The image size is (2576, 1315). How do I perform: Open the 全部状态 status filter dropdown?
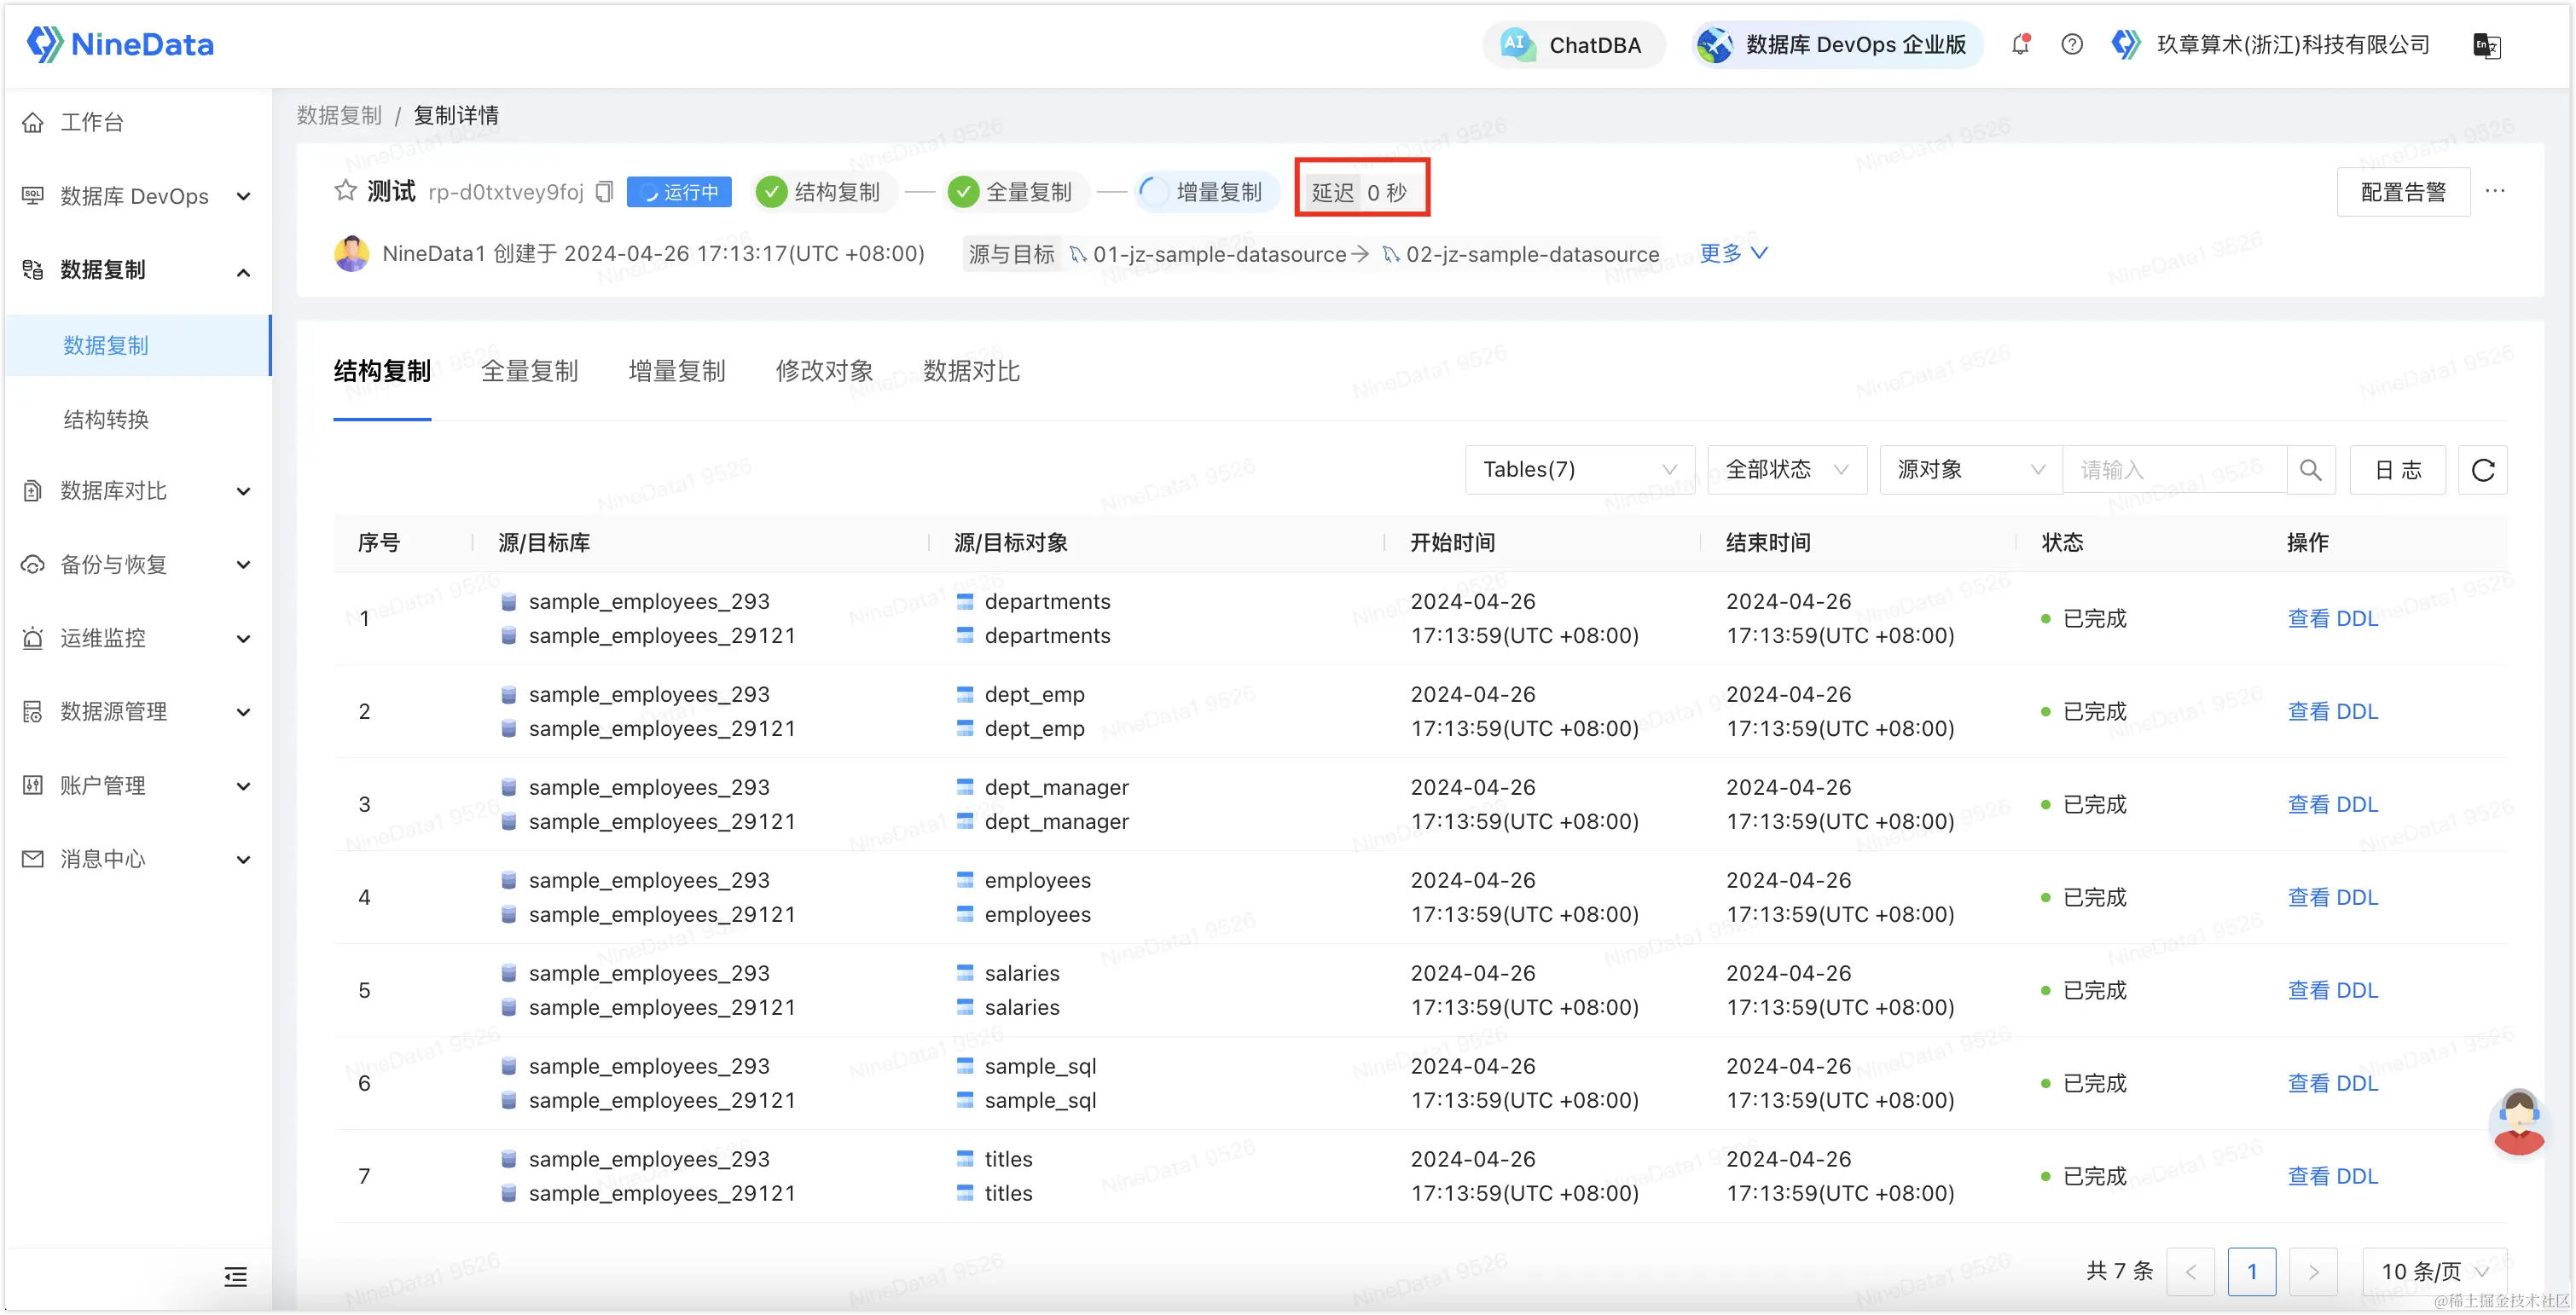(1786, 470)
